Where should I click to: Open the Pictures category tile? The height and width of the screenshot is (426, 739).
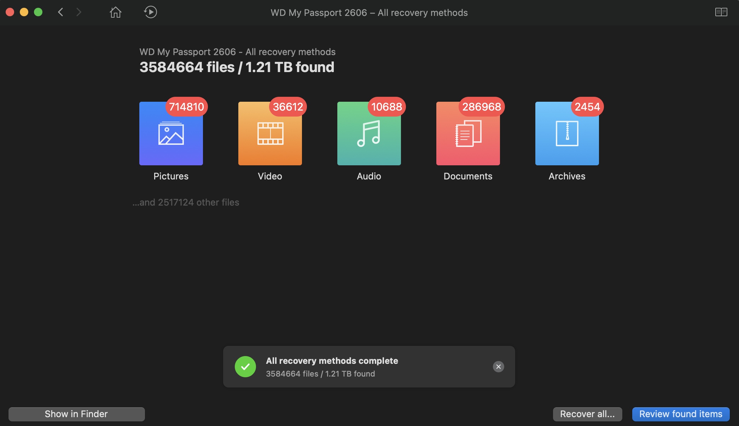[x=171, y=134]
